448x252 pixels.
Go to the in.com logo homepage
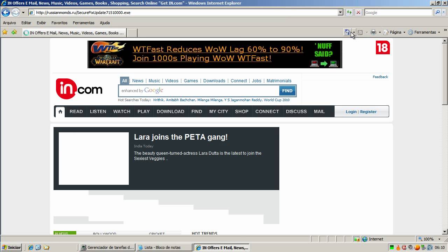pos(79,89)
